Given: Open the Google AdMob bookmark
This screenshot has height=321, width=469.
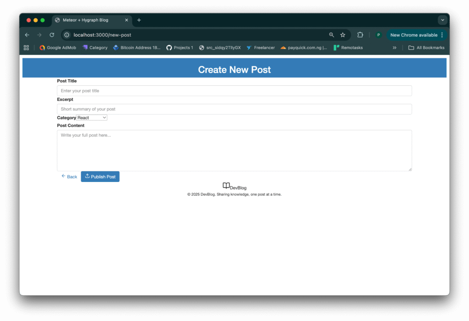Looking at the screenshot, I should (x=58, y=48).
